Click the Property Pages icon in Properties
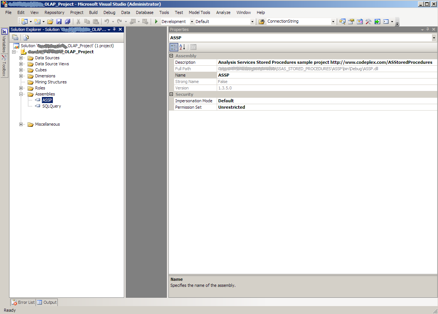 pyautogui.click(x=193, y=47)
